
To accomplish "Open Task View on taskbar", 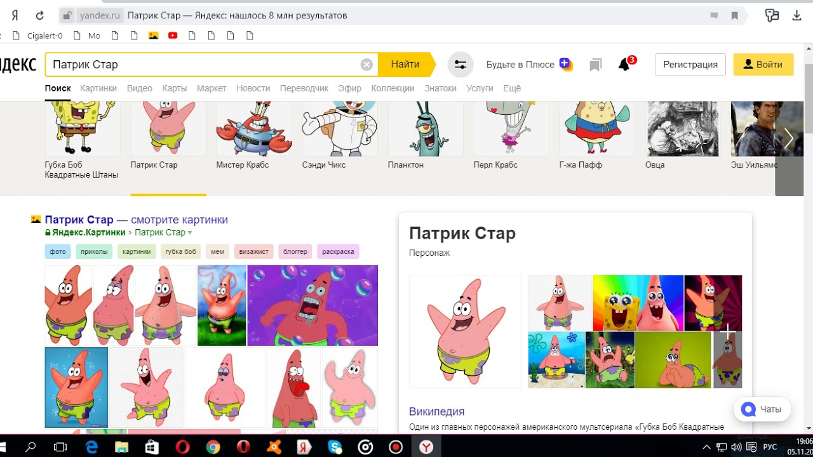I will 60,447.
